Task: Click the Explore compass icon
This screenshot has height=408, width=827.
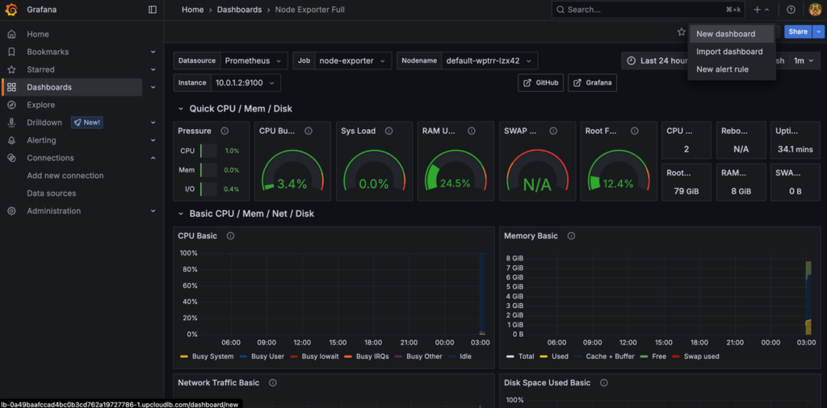Action: point(11,105)
